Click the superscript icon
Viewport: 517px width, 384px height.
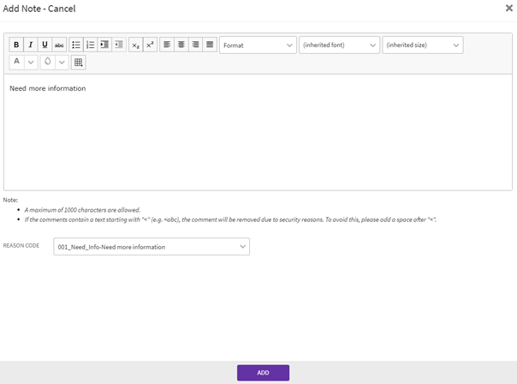click(x=150, y=45)
